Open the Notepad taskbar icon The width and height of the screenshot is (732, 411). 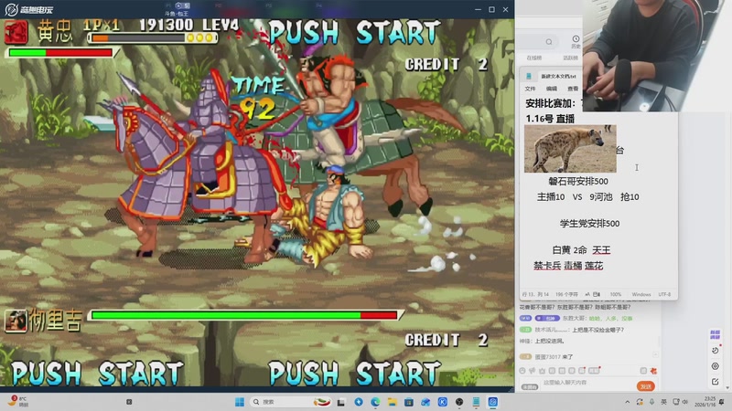[x=476, y=402]
